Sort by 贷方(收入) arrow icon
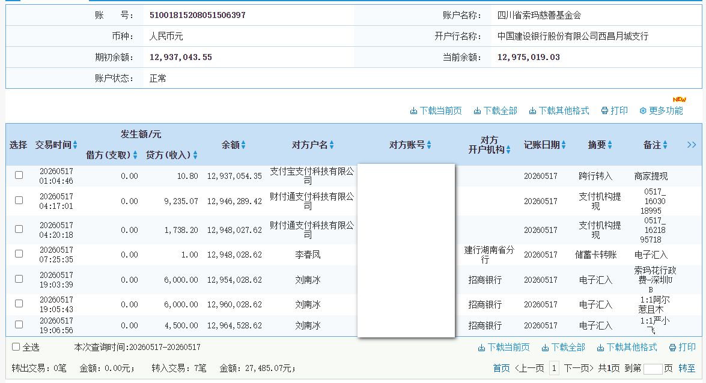Image resolution: width=706 pixels, height=383 pixels. click(x=195, y=155)
